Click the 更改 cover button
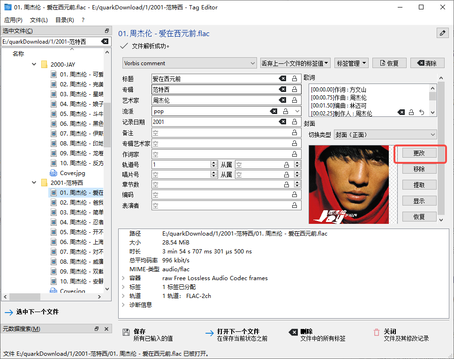 point(419,153)
